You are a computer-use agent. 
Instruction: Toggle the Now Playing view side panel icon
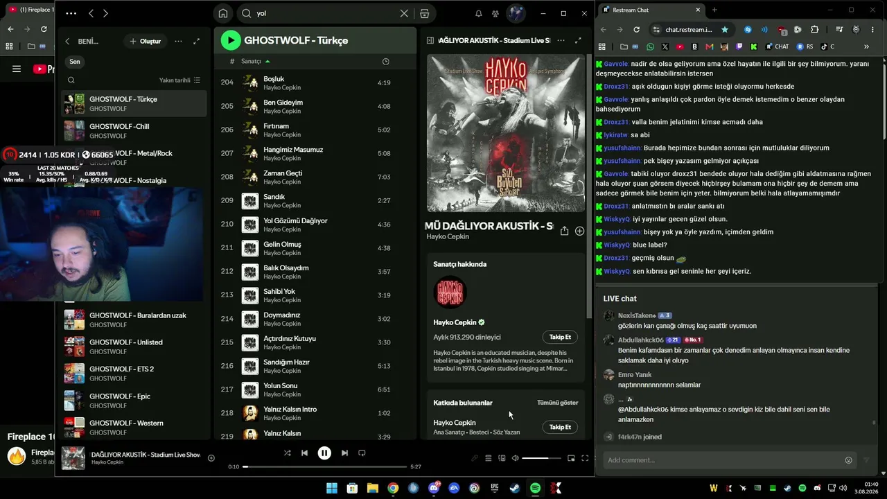click(430, 40)
